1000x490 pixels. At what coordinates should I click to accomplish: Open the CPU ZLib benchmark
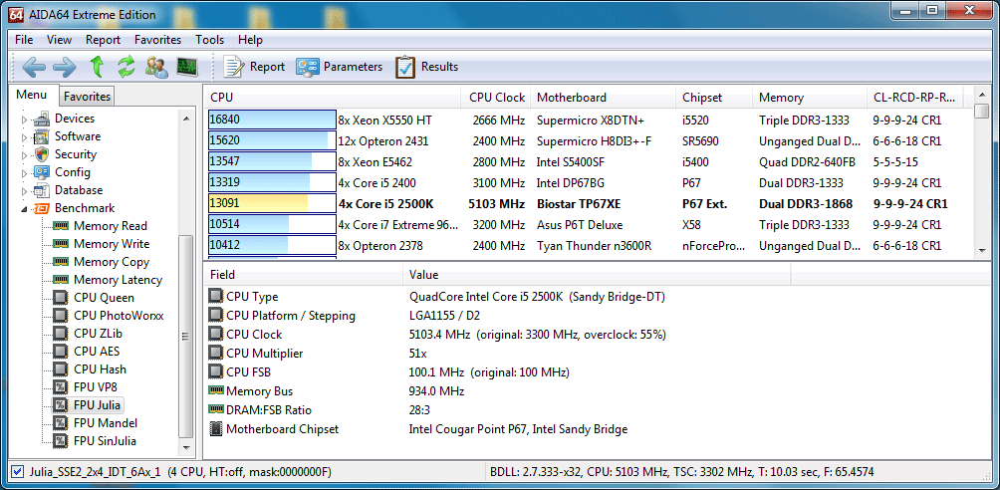pos(99,333)
